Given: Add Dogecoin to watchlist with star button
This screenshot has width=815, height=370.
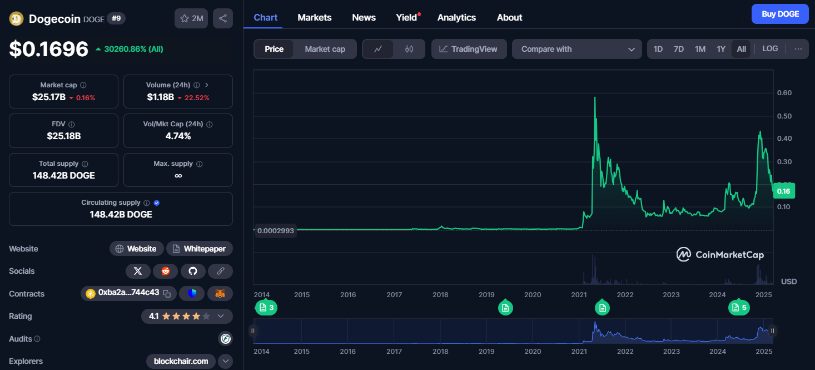Looking at the screenshot, I should 191,18.
